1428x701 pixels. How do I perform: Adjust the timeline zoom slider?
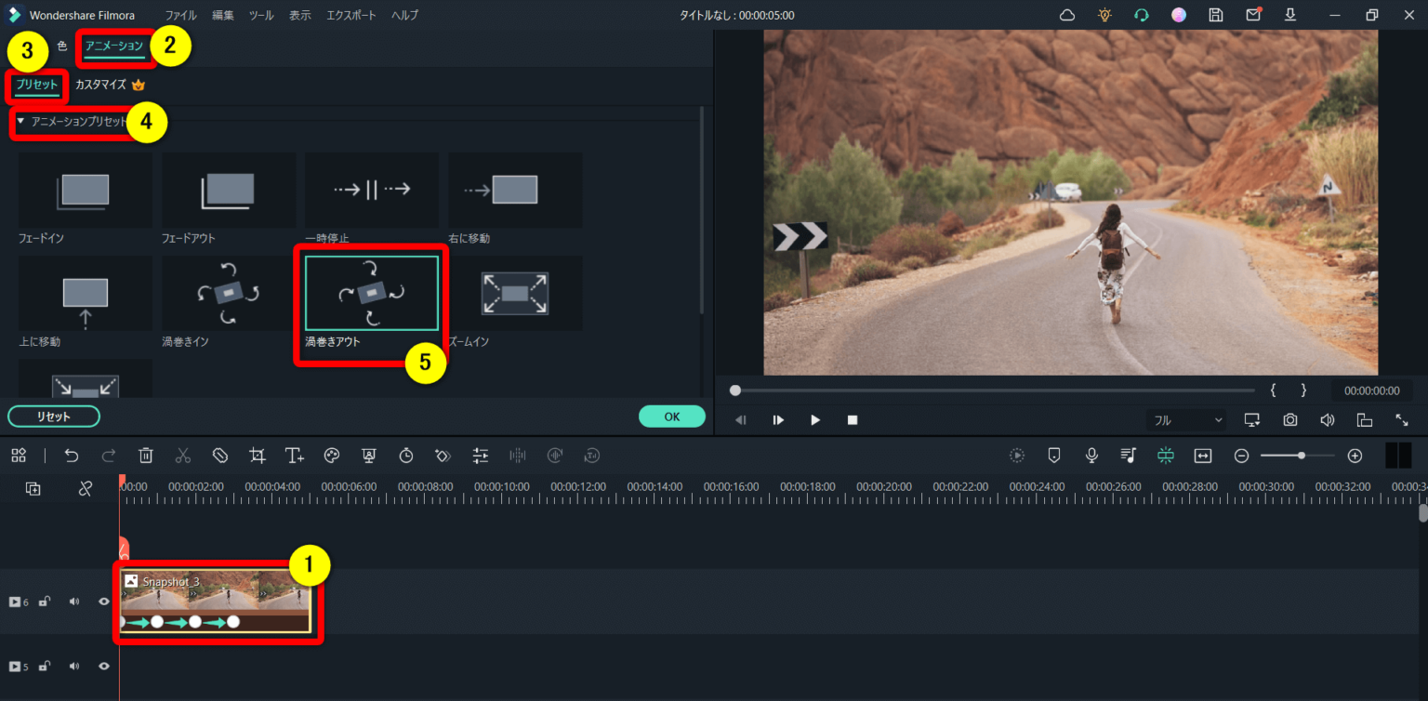pyautogui.click(x=1301, y=456)
